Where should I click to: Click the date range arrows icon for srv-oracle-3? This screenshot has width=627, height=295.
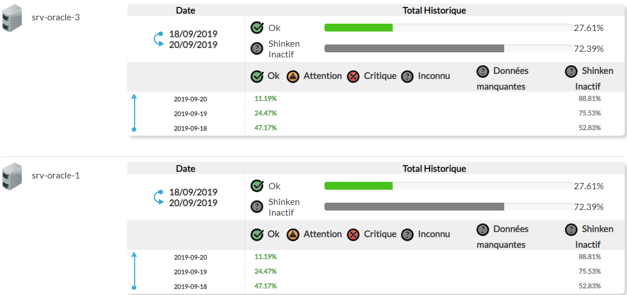click(x=158, y=39)
